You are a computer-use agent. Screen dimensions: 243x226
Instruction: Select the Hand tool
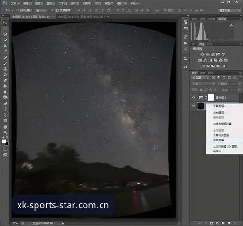click(x=5, y=127)
